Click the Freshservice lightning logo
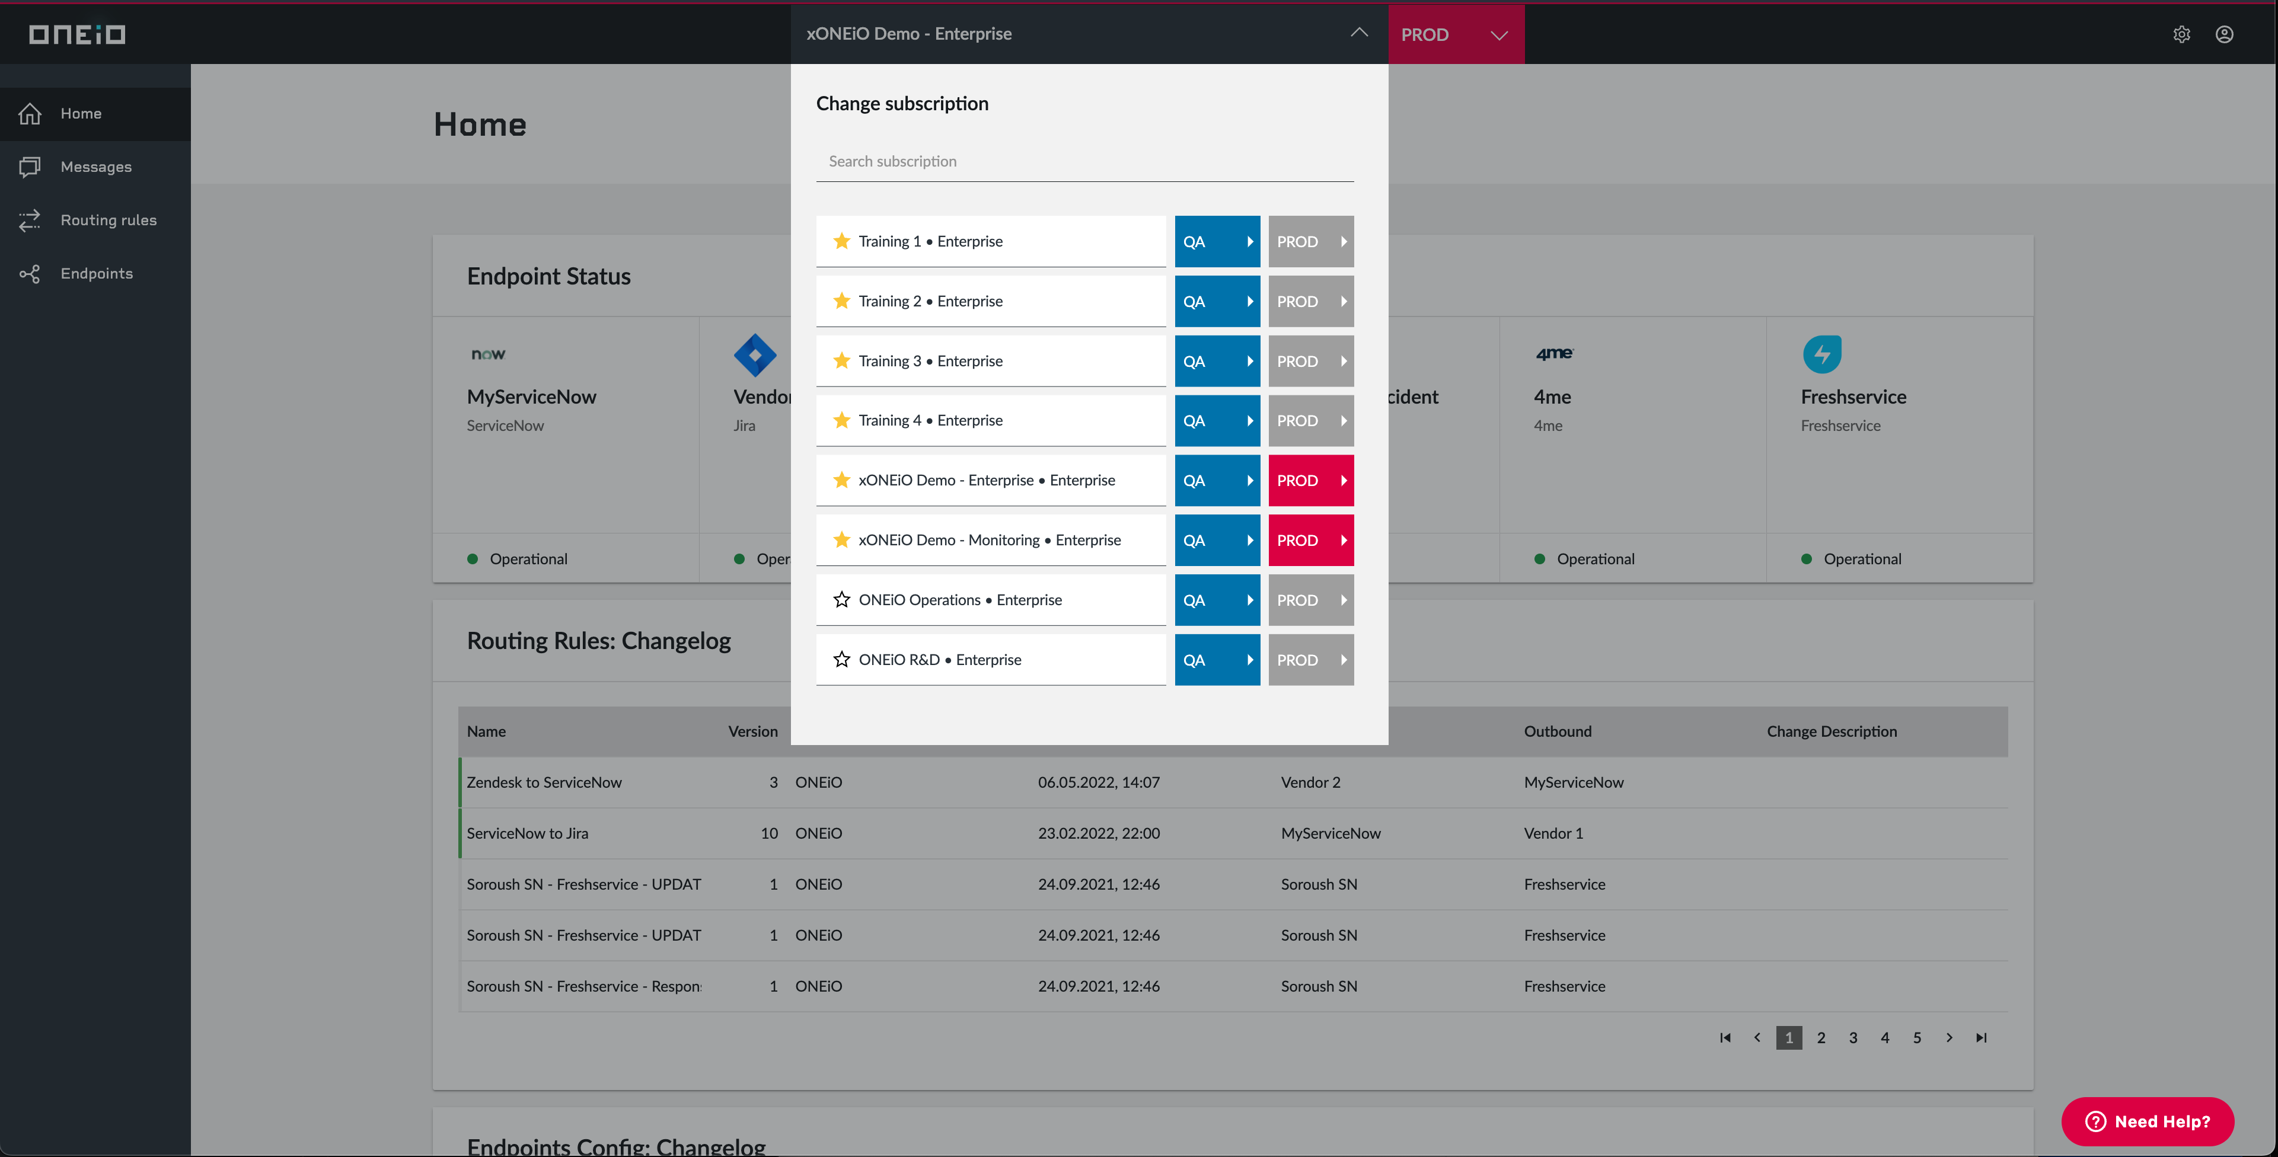Image resolution: width=2278 pixels, height=1157 pixels. click(x=1821, y=354)
